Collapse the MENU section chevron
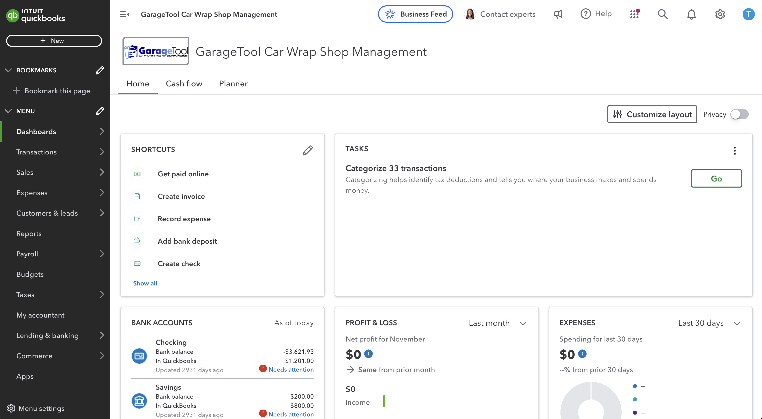This screenshot has height=419, width=762. click(8, 111)
